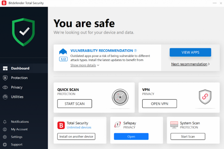Screen dimensions: 224x149
Task: Close the Bitdefender window
Action: (x=221, y=3)
